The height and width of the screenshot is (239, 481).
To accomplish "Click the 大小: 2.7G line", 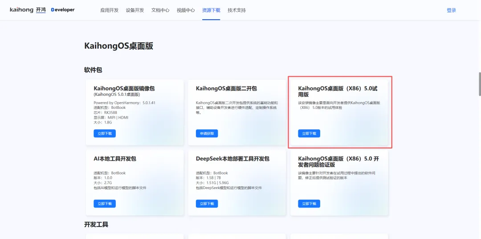I will point(103,183).
